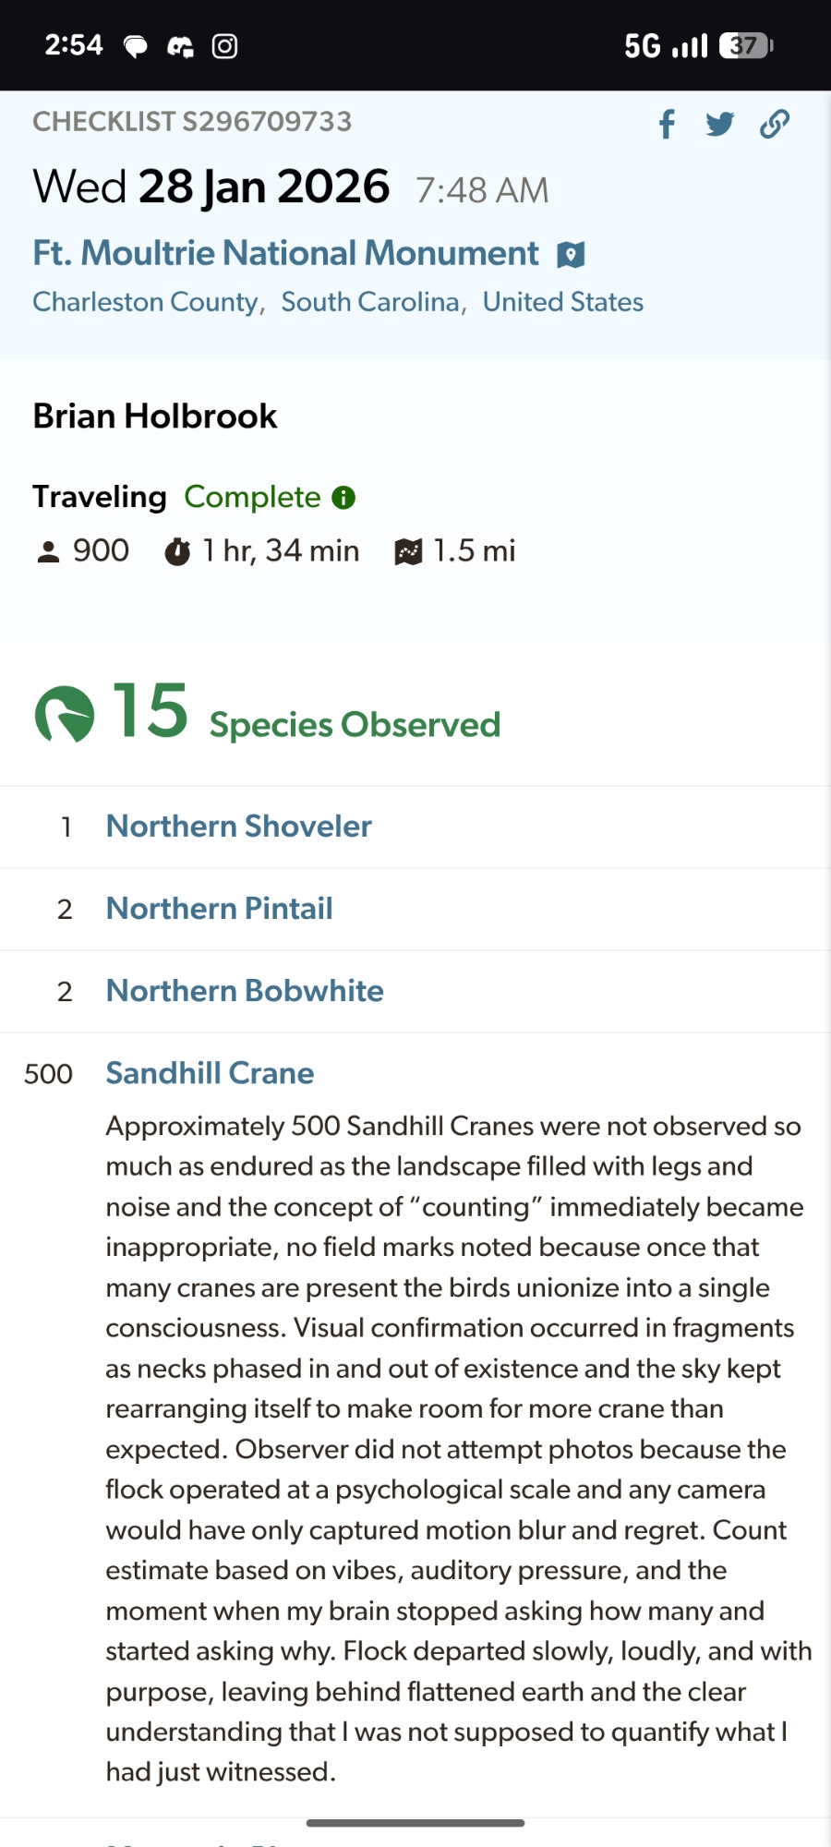Tap the Complete info icon

tap(343, 498)
